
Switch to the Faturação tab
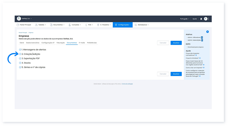[x=60, y=43]
